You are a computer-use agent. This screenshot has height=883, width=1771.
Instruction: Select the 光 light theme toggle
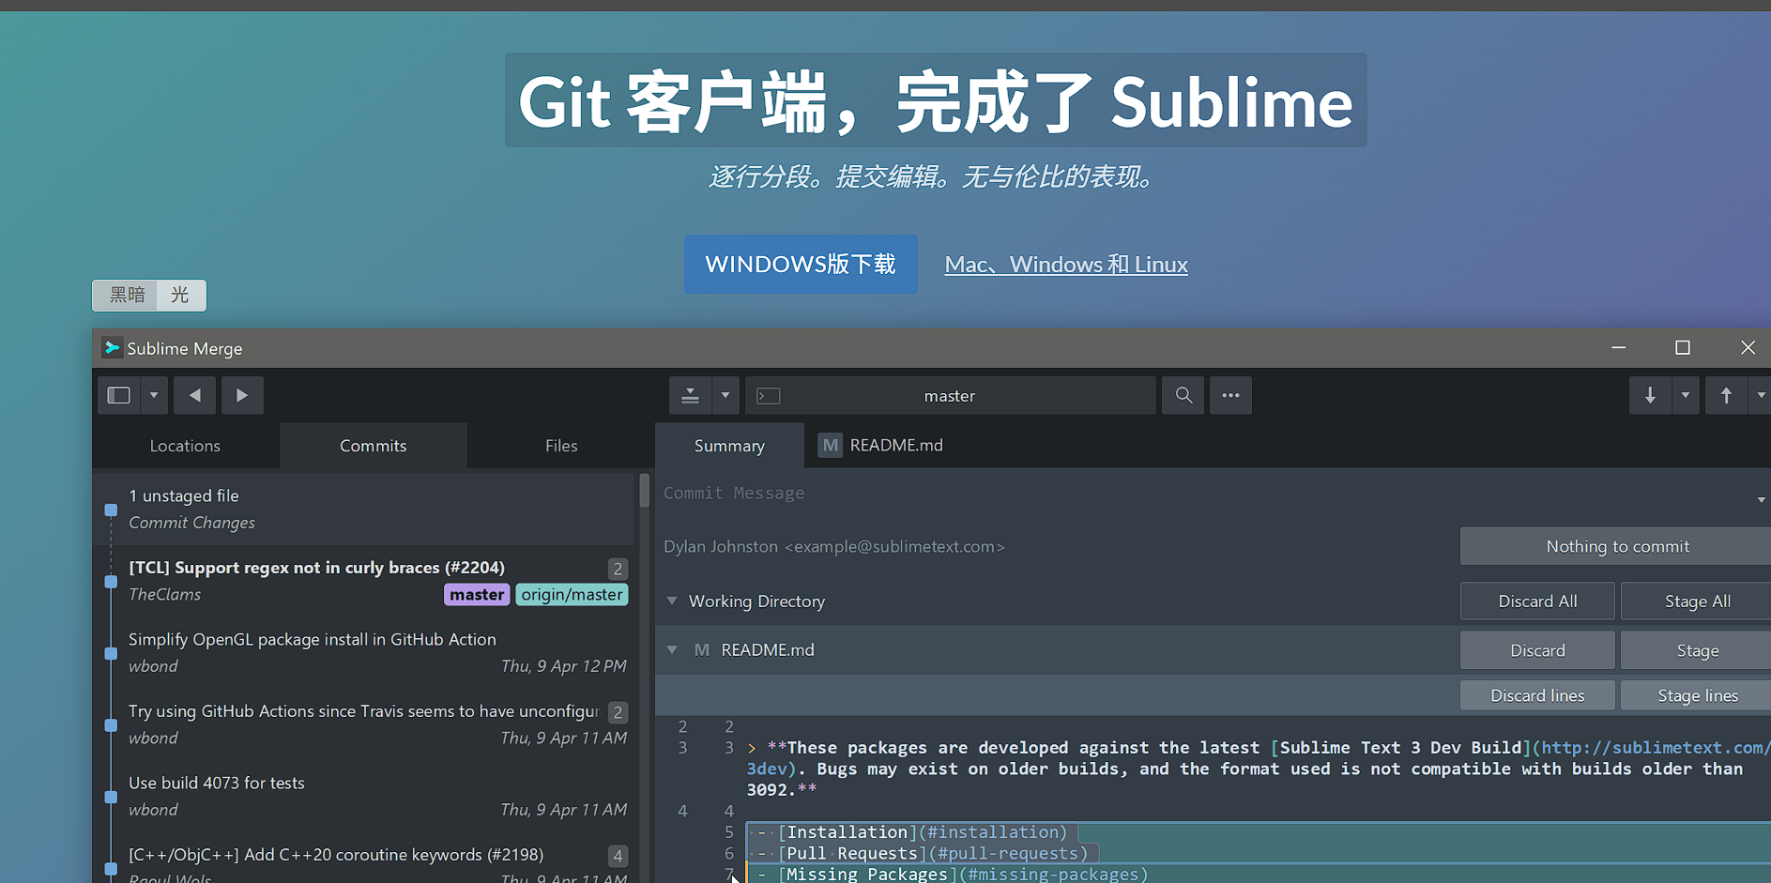pyautogui.click(x=180, y=295)
